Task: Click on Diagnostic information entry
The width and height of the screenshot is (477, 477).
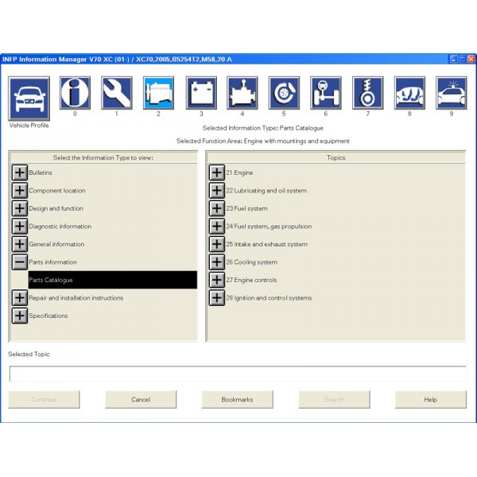Action: tap(60, 227)
